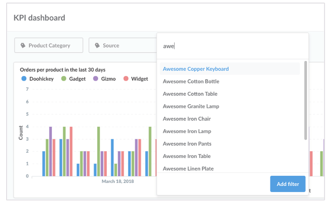Image resolution: width=332 pixels, height=207 pixels.
Task: Click the Widget legend label
Action: pyautogui.click(x=140, y=79)
